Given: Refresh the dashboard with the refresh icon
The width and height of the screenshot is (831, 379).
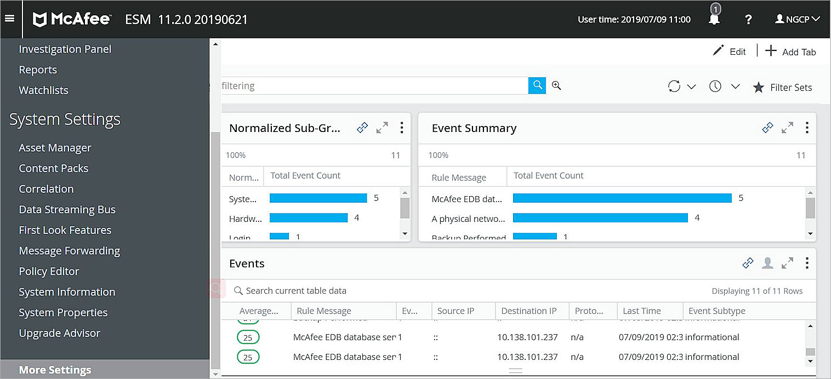Looking at the screenshot, I should pyautogui.click(x=675, y=86).
